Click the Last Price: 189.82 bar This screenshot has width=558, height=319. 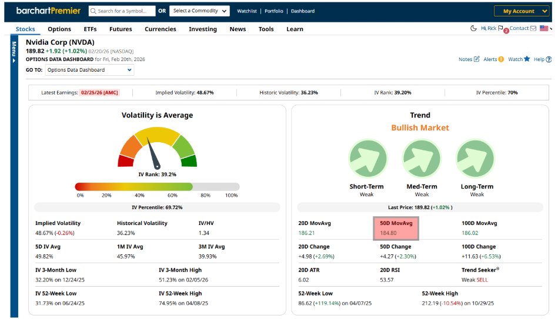pos(420,207)
